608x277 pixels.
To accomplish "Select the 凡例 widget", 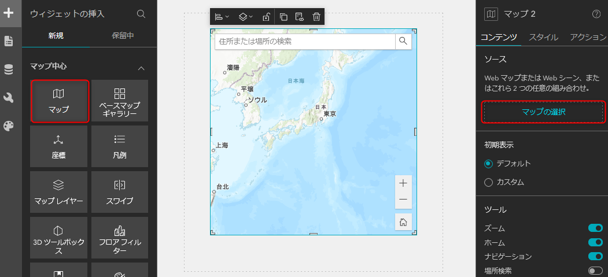I will [120, 146].
